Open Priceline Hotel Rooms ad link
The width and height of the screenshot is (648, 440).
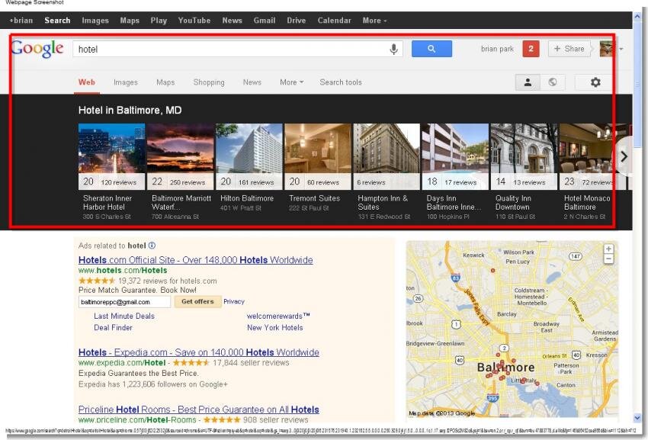pos(199,409)
